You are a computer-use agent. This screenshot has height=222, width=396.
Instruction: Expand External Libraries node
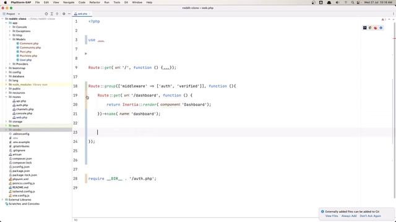(x=2, y=200)
